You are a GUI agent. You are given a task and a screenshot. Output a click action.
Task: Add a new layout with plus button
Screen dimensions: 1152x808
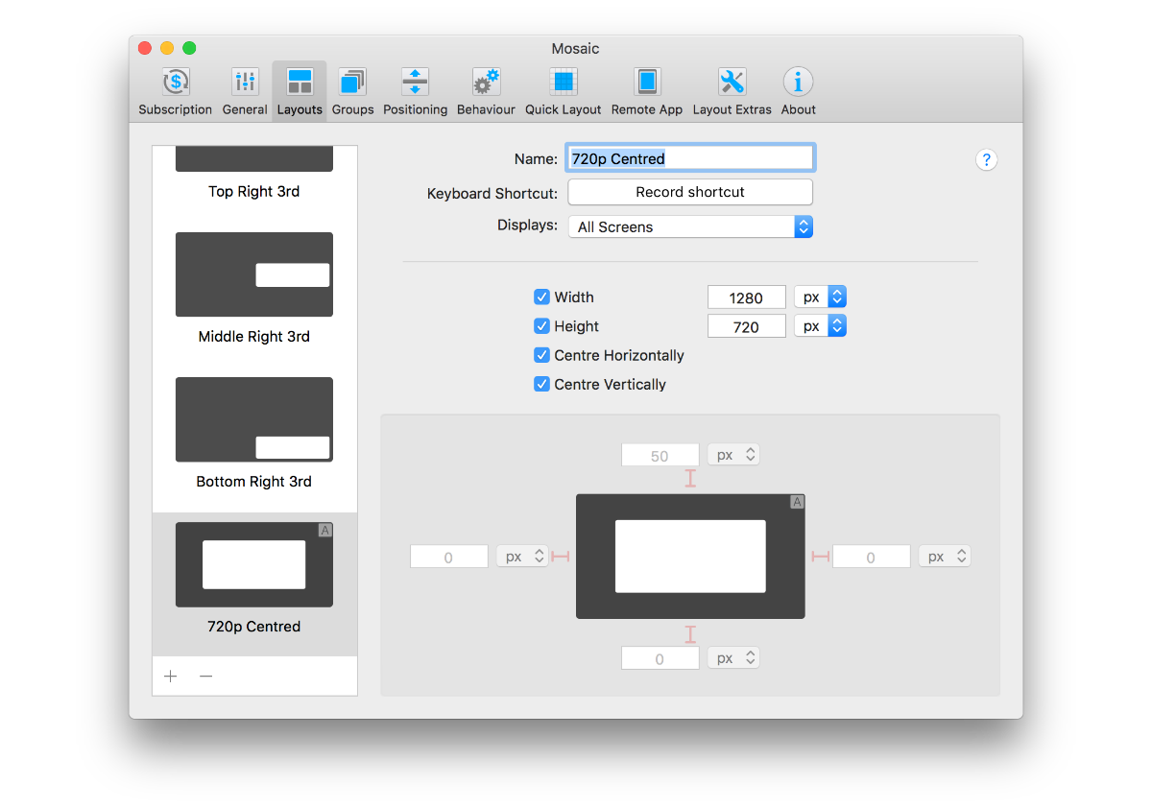[x=171, y=677]
